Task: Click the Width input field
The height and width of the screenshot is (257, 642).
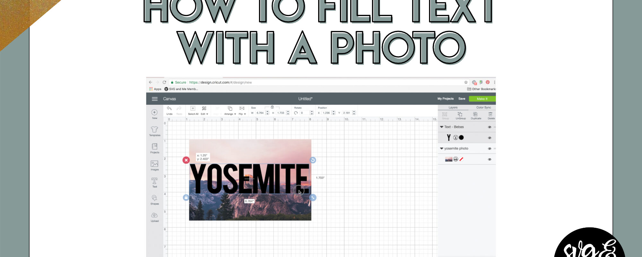Action: (x=260, y=113)
